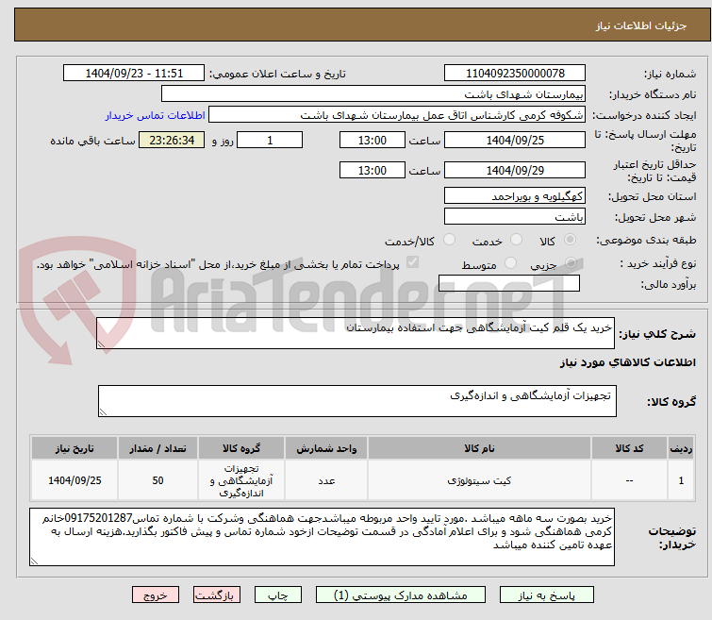
Task: Click the توضیحات خریدار notes textarea
Action: click(x=322, y=537)
